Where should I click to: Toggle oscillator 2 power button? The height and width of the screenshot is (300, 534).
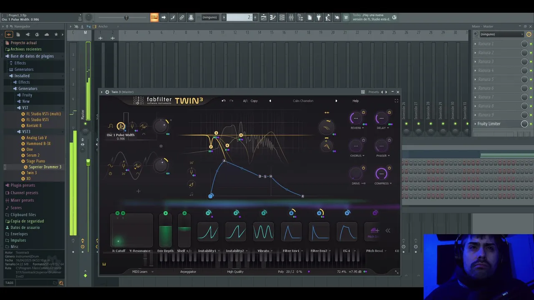[x=110, y=174]
